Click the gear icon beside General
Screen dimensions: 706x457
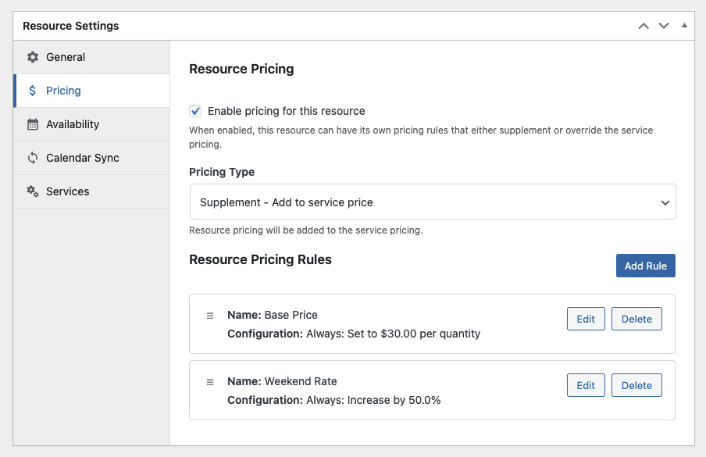click(x=33, y=57)
